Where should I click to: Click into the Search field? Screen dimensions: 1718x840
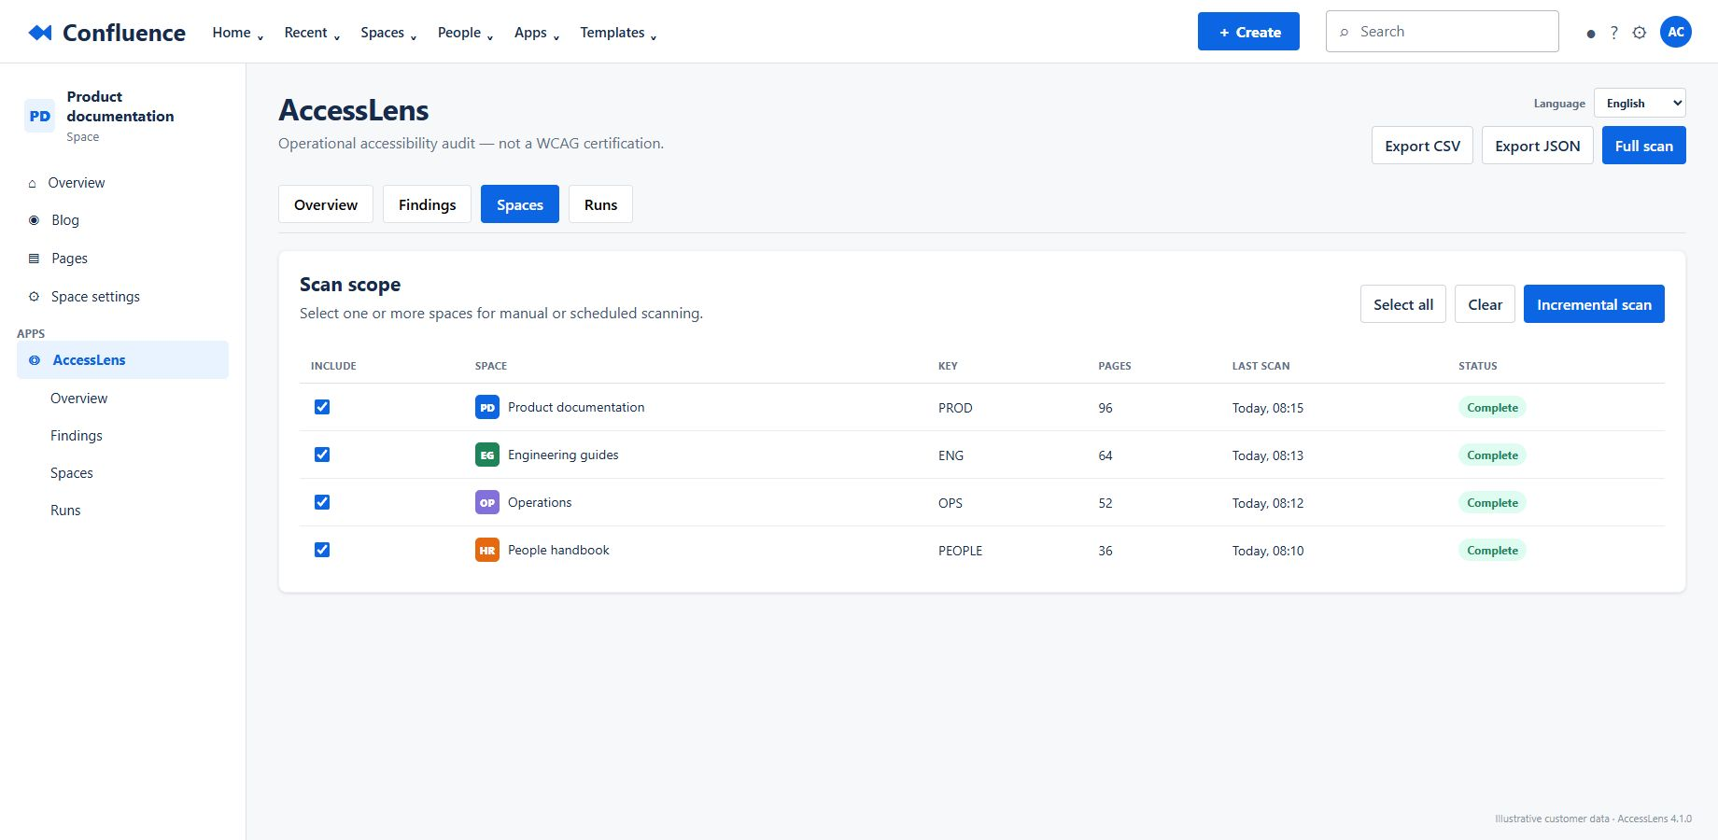(x=1442, y=32)
